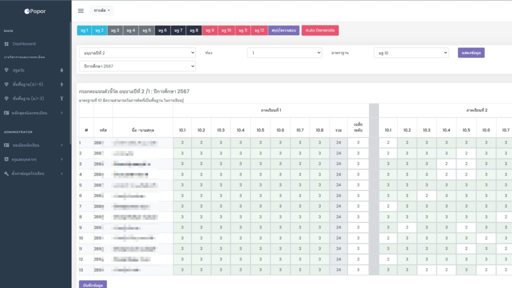The image size is (512, 288).
Task: Click the term 2 score 10.1 field in row 1
Action: pos(388,142)
